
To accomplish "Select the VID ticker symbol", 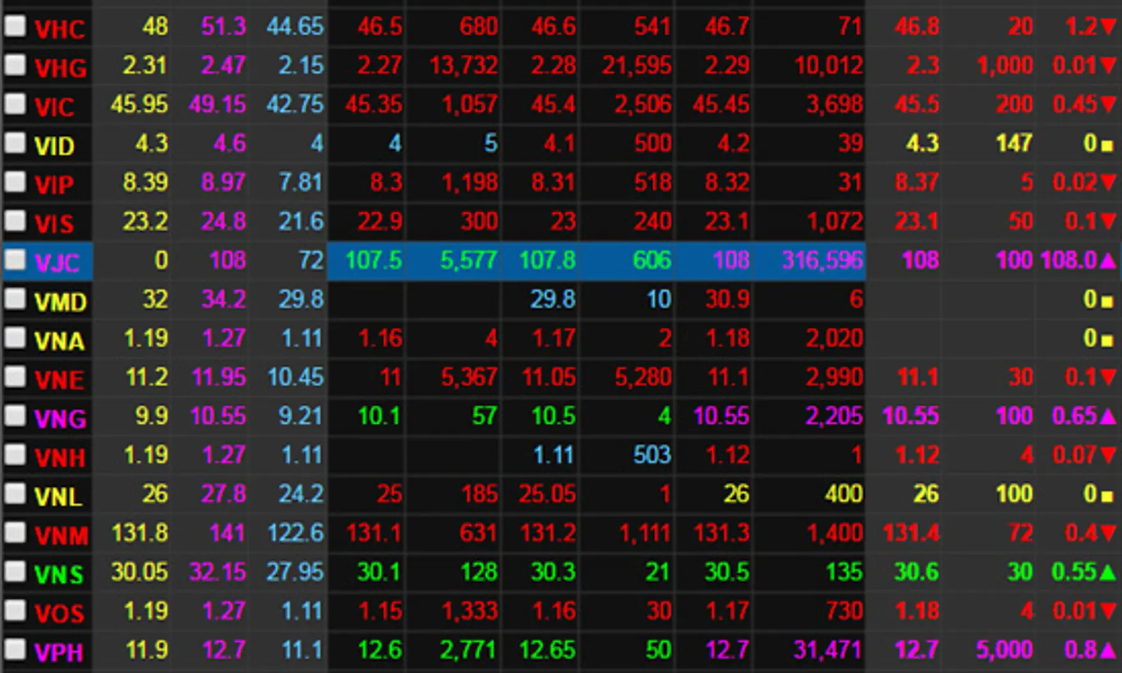I will click(x=54, y=146).
